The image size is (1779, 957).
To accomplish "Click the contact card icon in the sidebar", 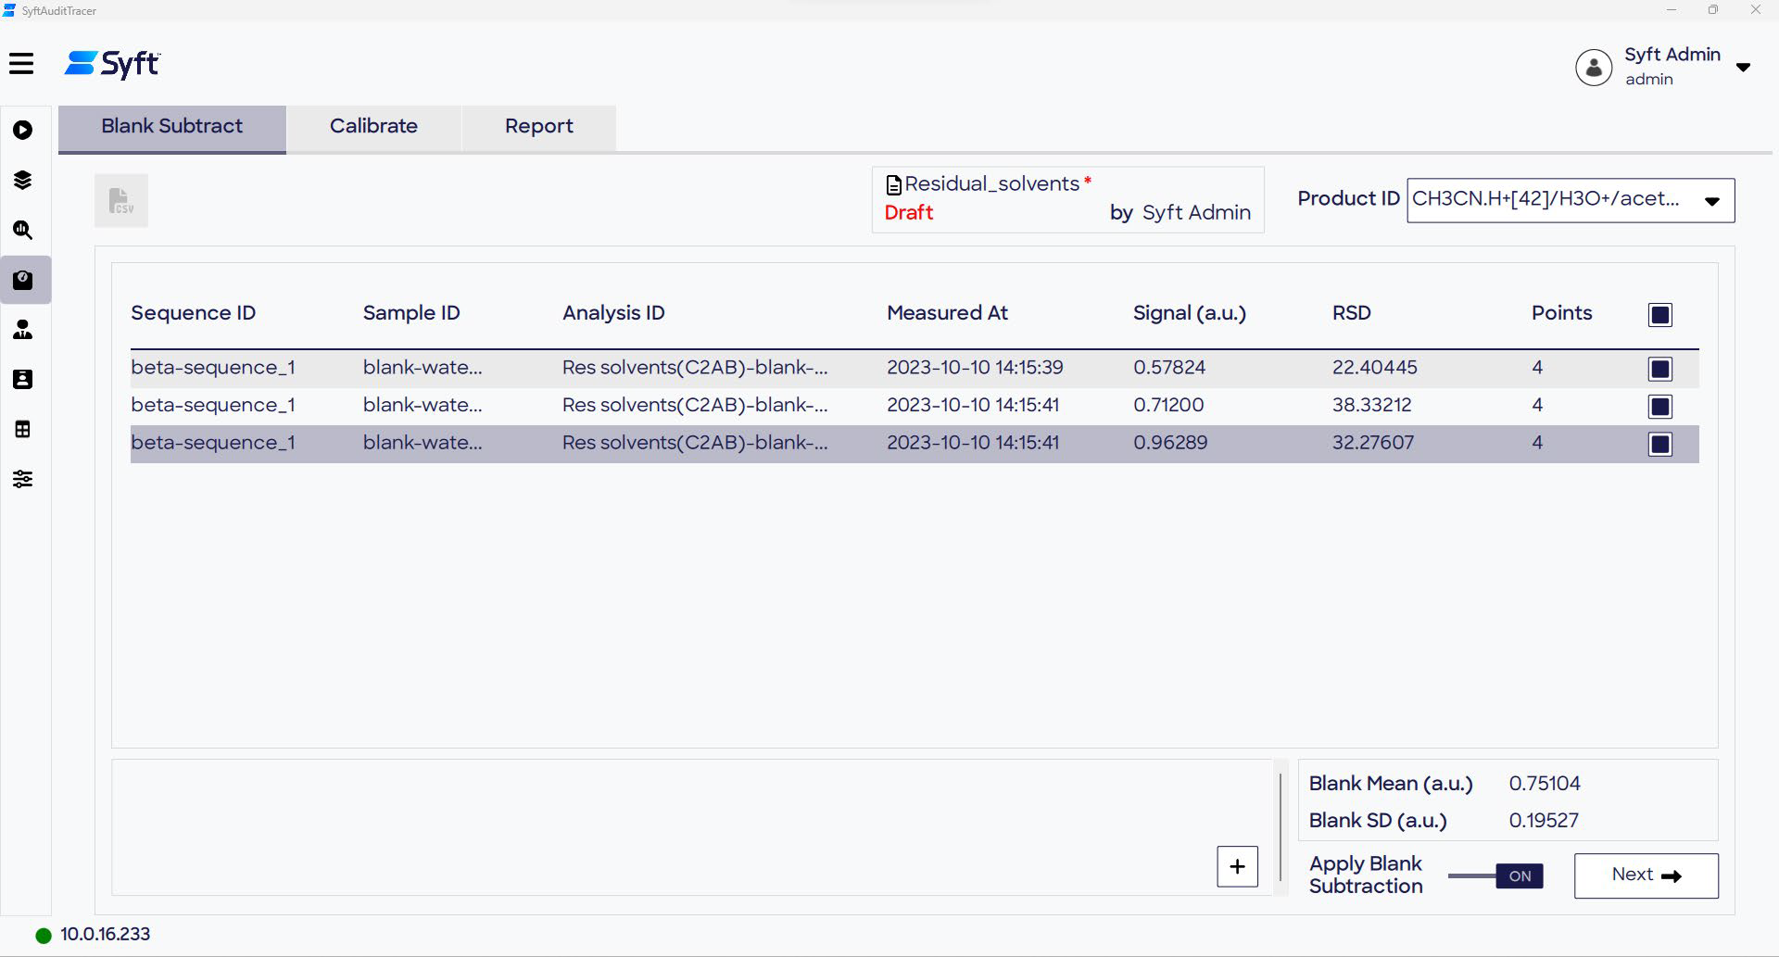I will click(23, 380).
